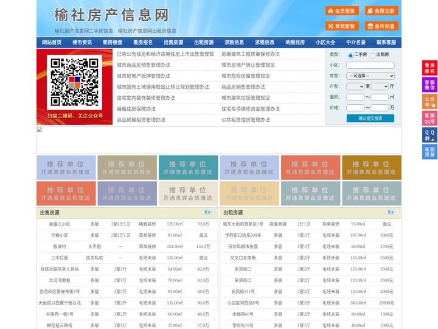Click the 确认提交搜索 button
438x329 pixels.
click(370, 118)
